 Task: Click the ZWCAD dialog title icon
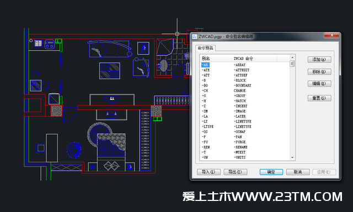[x=195, y=36]
